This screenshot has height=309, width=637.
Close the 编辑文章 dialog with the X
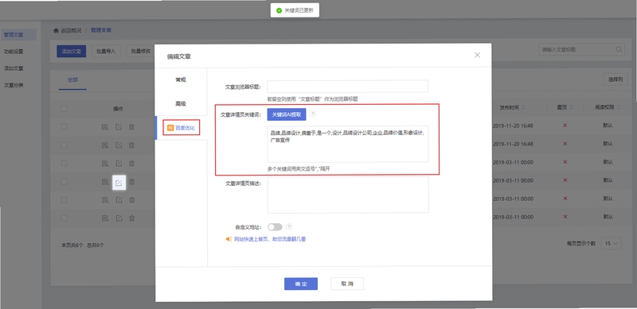tap(477, 55)
